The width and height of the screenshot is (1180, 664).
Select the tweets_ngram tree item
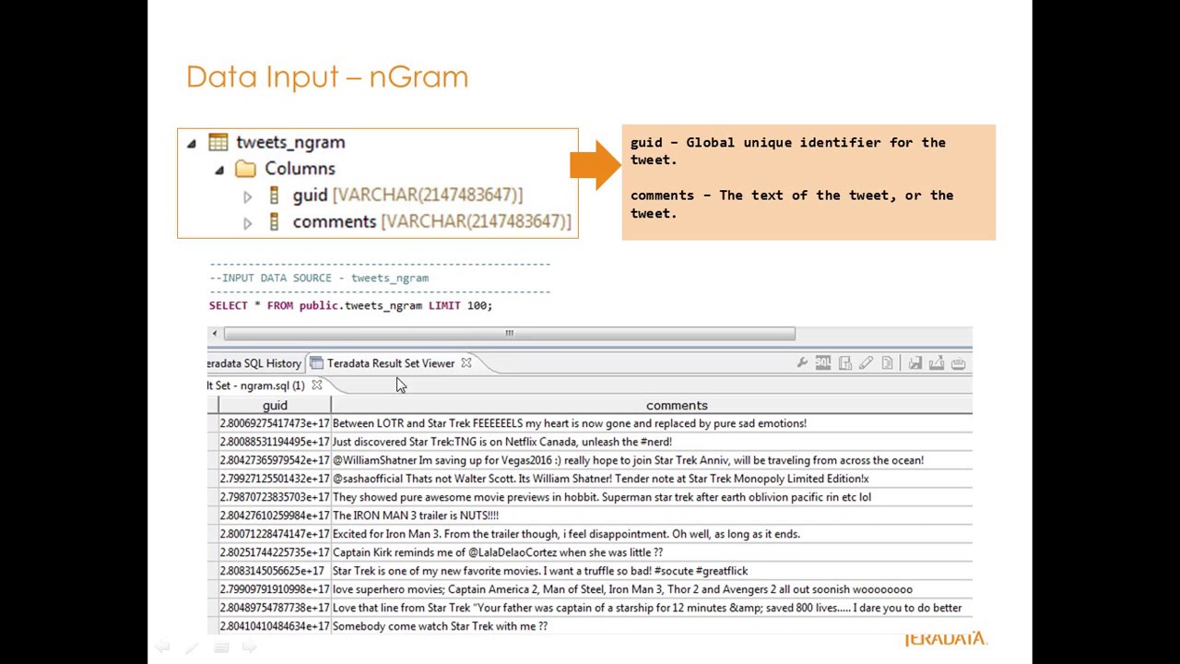pyautogui.click(x=290, y=142)
